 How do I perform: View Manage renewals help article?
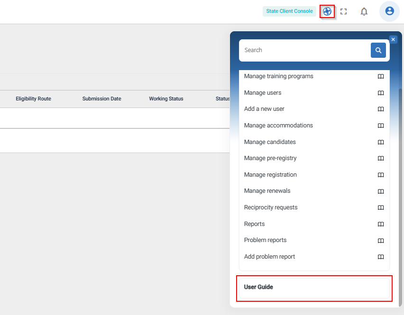pyautogui.click(x=267, y=191)
